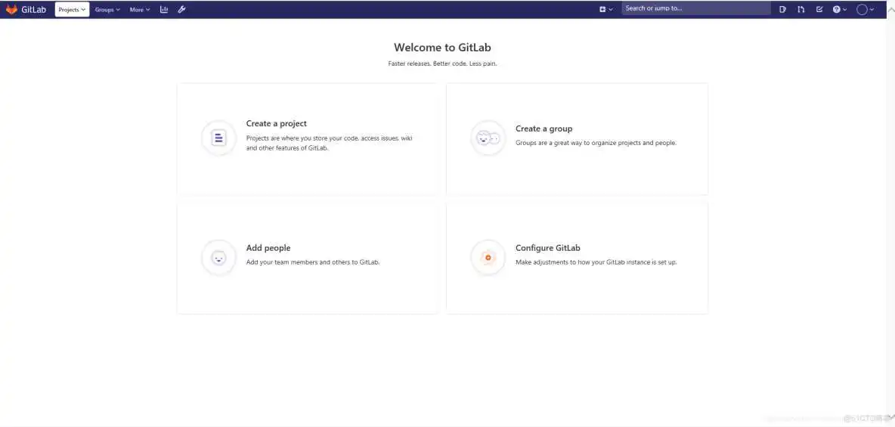895x427 pixels.
Task: Click the Add people heading
Action: pos(268,249)
